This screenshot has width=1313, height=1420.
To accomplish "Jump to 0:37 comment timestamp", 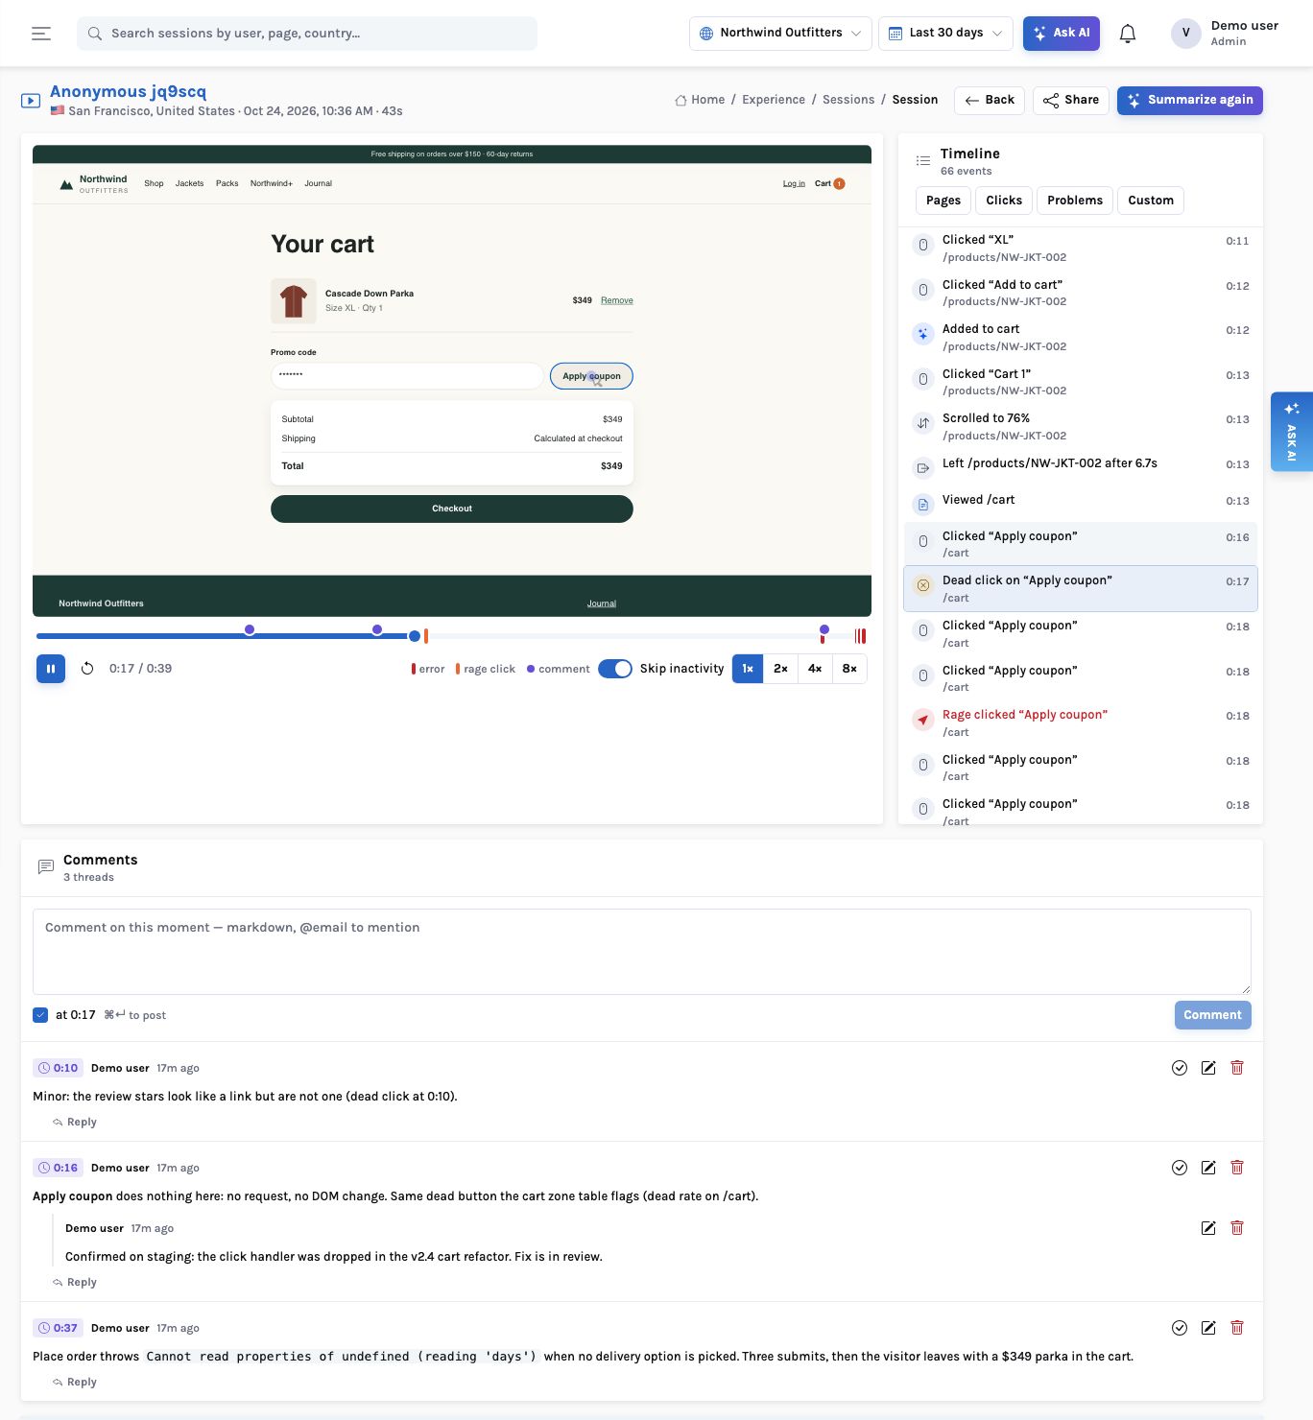I will click(58, 1328).
